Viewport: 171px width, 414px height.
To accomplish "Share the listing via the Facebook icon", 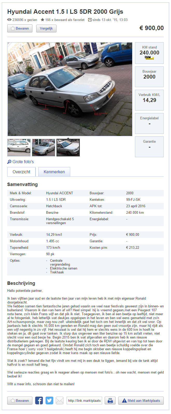I will pos(39,401).
